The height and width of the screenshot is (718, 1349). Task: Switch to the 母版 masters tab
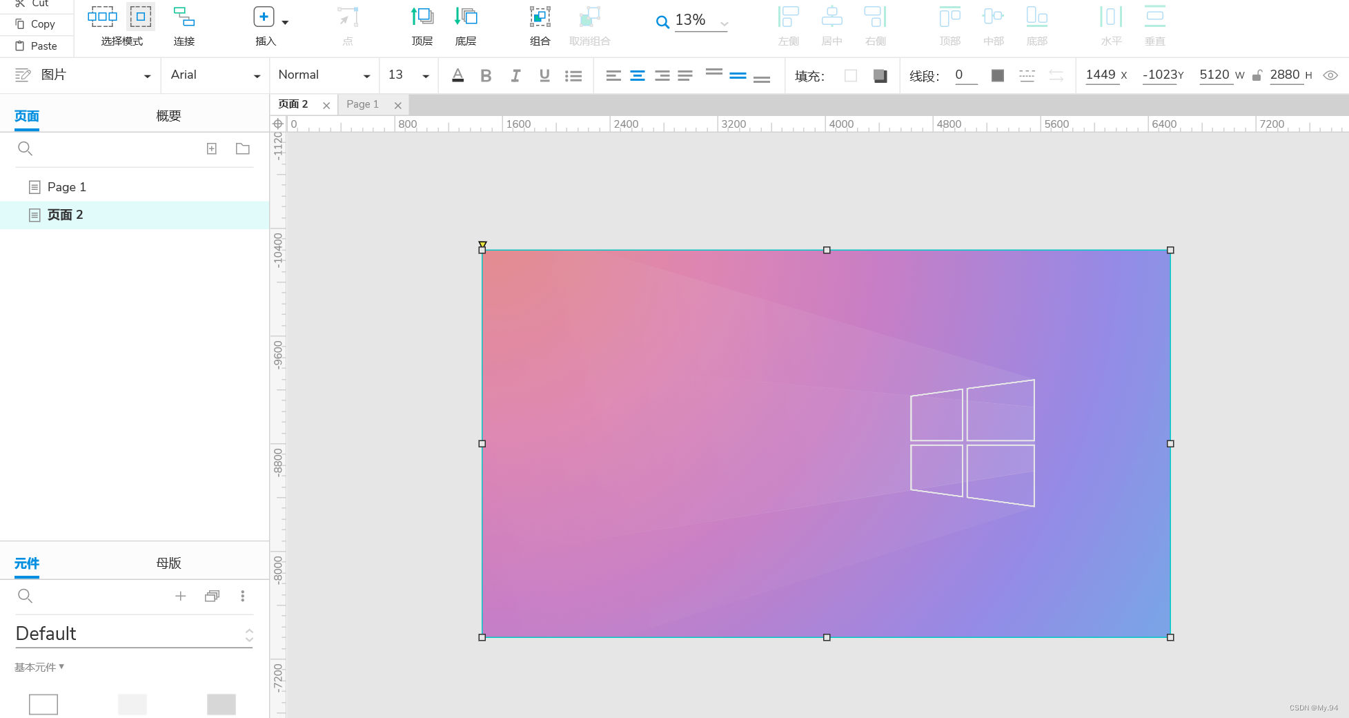tap(168, 563)
